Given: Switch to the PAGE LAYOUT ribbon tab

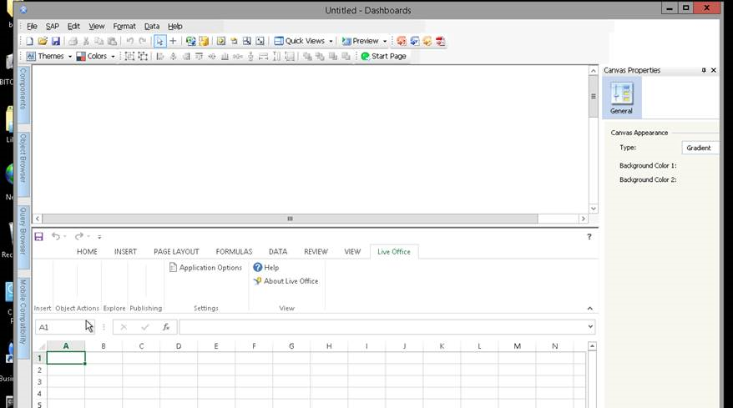Looking at the screenshot, I should point(176,251).
